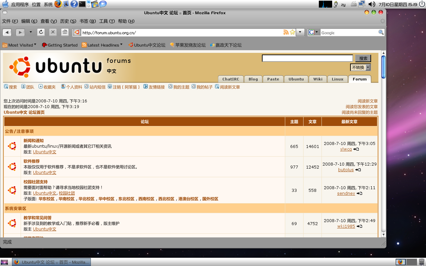Open the Getting Started bookmark
Image resolution: width=426 pixels, height=266 pixels.
60,45
